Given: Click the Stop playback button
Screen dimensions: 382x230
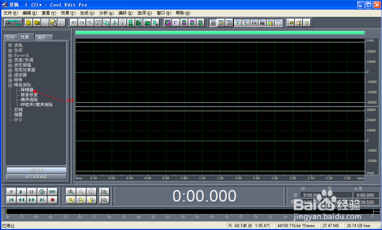Looking at the screenshot, I should pos(11,192).
